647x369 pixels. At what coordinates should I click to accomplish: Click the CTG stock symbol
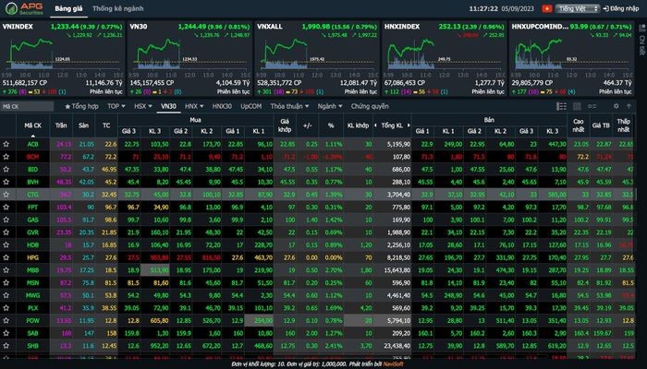32,195
